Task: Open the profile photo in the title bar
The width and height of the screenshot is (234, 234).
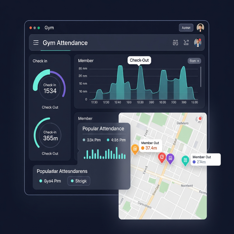Action: pos(200,27)
